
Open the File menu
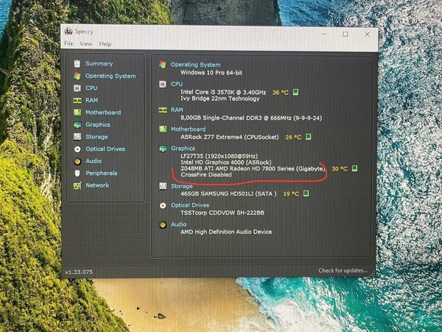(69, 44)
